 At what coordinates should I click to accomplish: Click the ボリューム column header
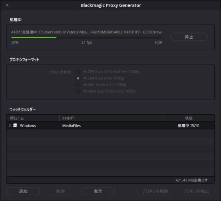point(17,118)
